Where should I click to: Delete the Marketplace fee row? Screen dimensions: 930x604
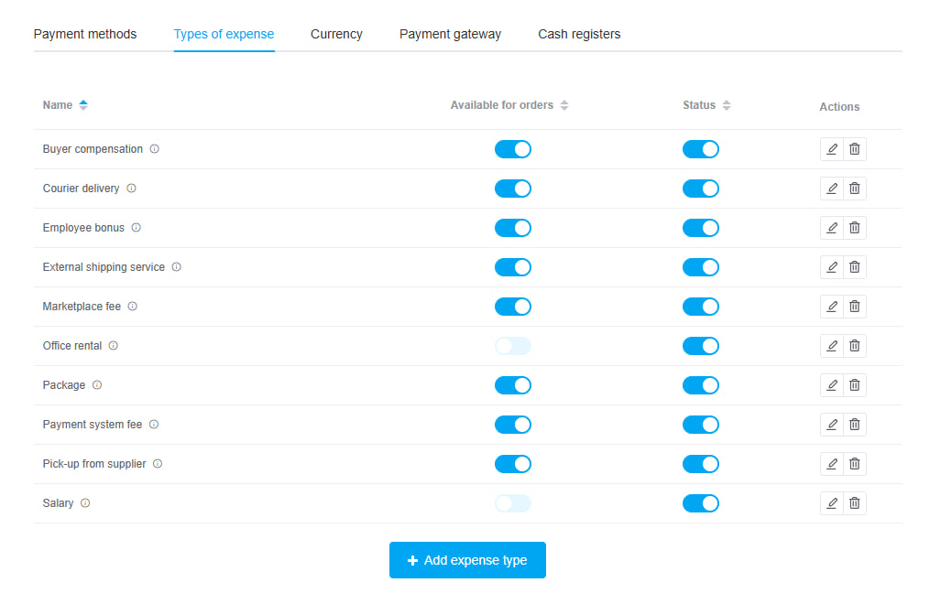pyautogui.click(x=855, y=307)
